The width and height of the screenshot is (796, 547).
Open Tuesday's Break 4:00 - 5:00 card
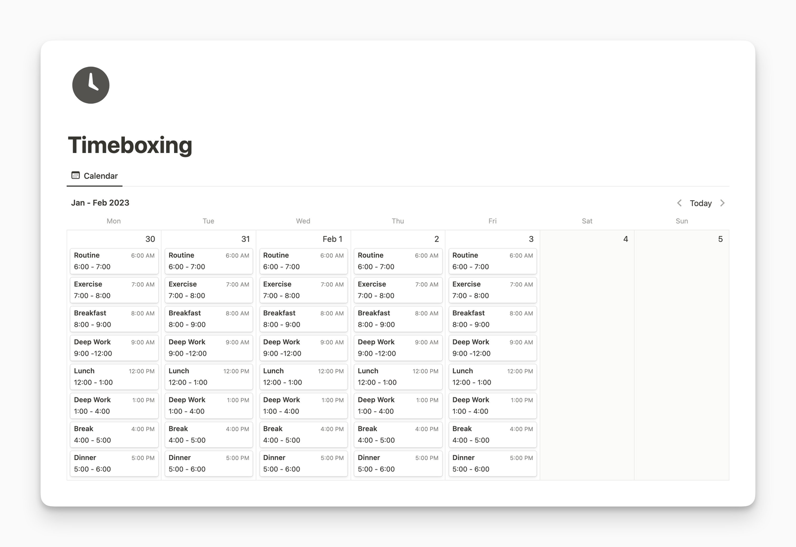[208, 434]
